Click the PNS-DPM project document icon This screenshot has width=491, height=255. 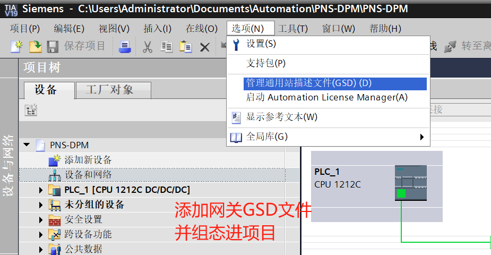click(x=40, y=146)
